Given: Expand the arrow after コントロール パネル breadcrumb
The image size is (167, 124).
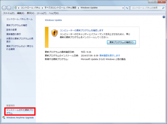Looking at the screenshot, I should pyautogui.click(x=42, y=8).
